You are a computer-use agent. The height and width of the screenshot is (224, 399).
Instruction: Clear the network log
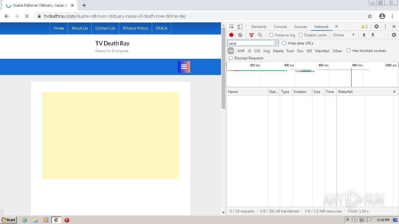point(240,35)
